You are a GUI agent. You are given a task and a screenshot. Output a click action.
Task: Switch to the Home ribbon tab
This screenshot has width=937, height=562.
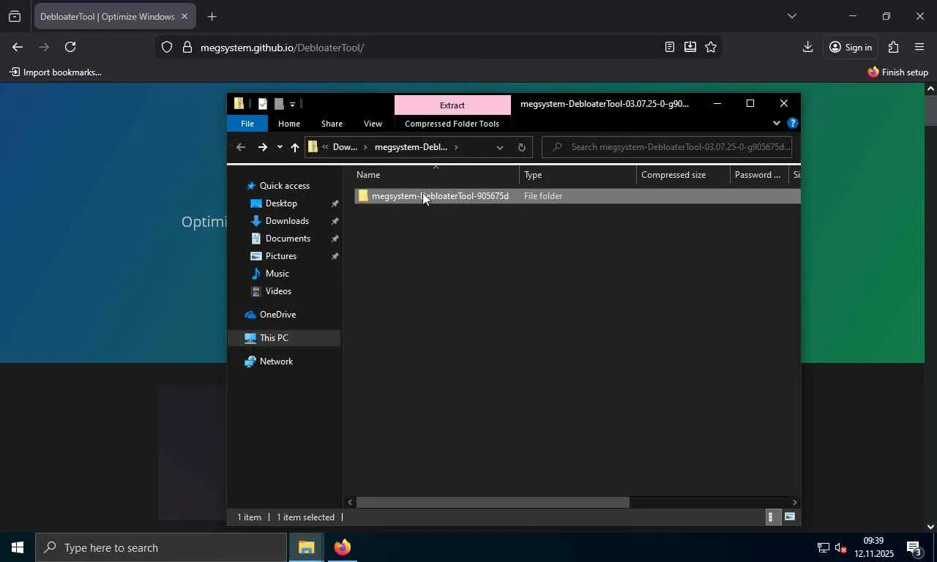point(289,124)
